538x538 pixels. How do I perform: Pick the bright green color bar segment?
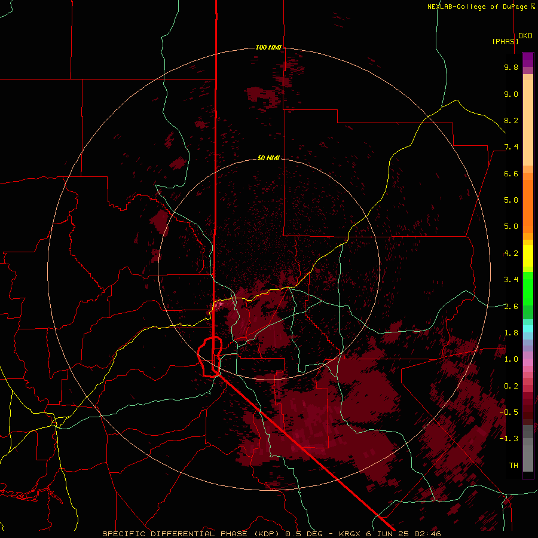pyautogui.click(x=528, y=288)
